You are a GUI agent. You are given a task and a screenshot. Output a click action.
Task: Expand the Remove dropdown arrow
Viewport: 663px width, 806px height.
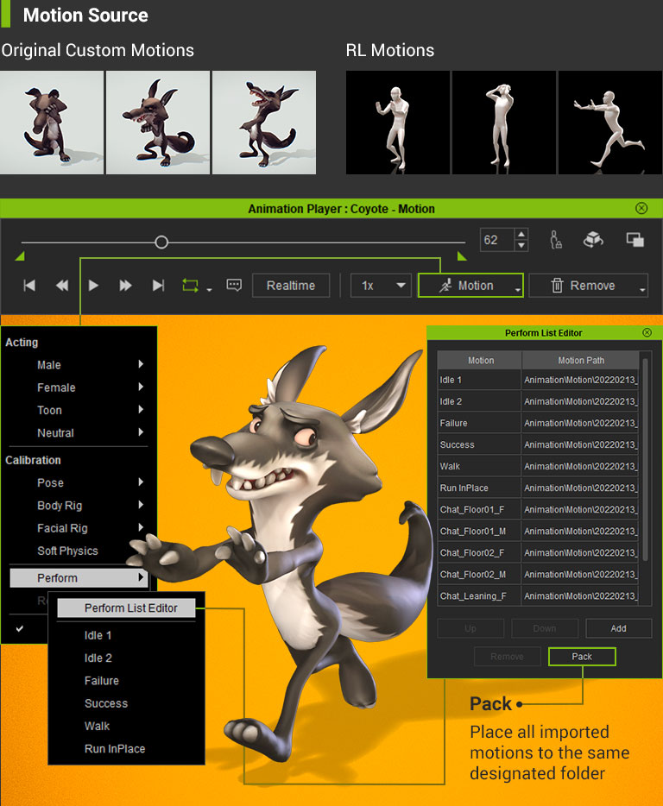coord(642,290)
